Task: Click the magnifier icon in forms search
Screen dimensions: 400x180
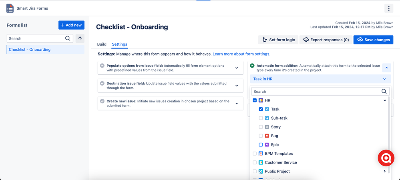Action: pyautogui.click(x=68, y=38)
